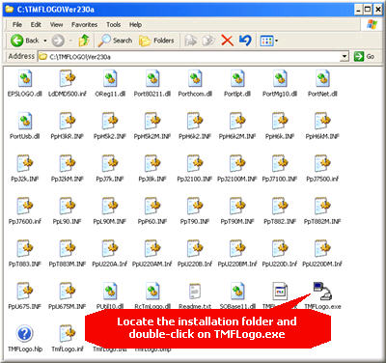This screenshot has width=386, height=363.
Task: Select the PpJ7k.INF file icon
Action: click(110, 163)
